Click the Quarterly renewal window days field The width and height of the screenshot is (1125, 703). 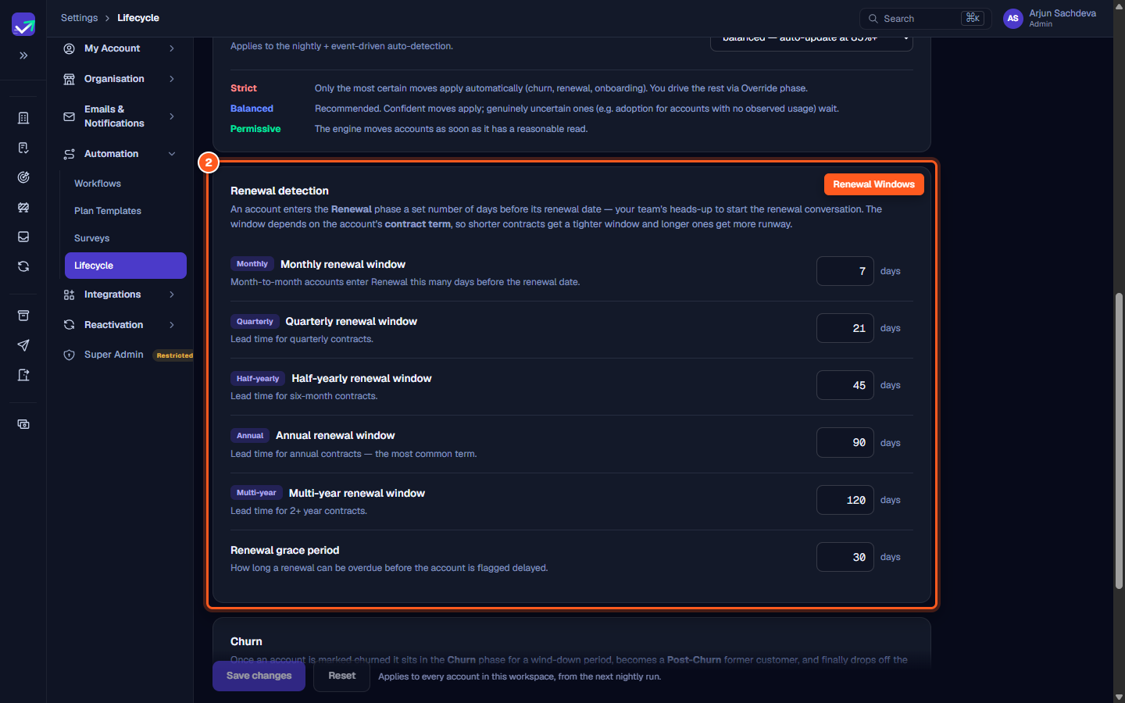(x=845, y=328)
